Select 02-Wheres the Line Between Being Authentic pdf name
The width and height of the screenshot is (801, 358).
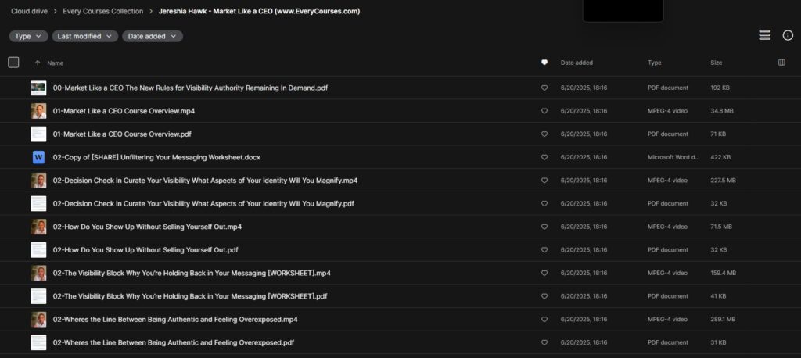click(174, 342)
